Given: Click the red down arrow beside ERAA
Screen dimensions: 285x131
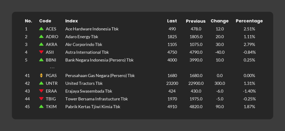Looking at the screenshot, I should pos(41,91).
